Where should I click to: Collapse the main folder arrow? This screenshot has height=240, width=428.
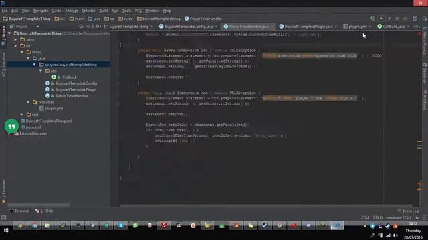tap(22, 52)
